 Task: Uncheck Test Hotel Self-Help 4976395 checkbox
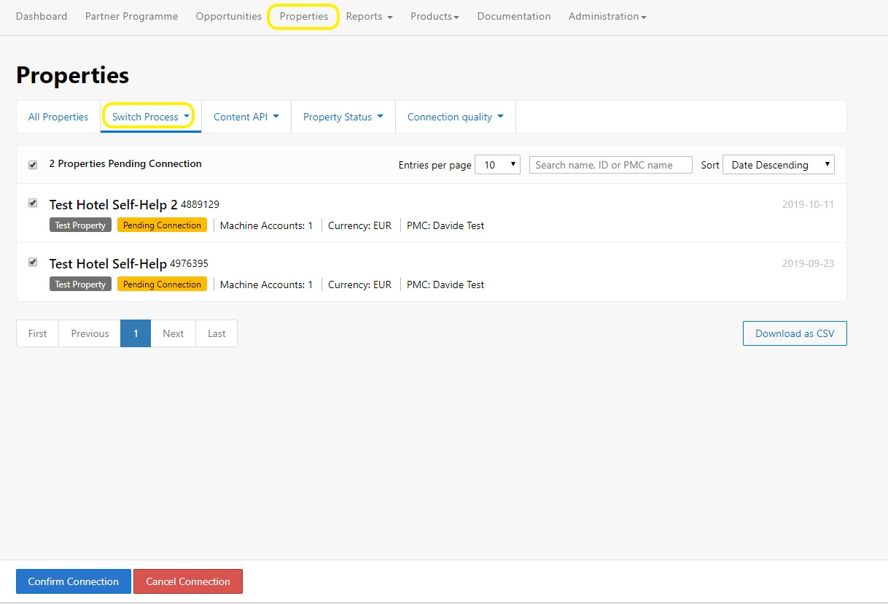point(33,262)
